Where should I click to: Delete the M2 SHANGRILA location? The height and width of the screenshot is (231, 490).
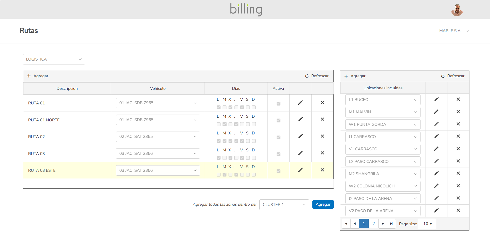458,173
